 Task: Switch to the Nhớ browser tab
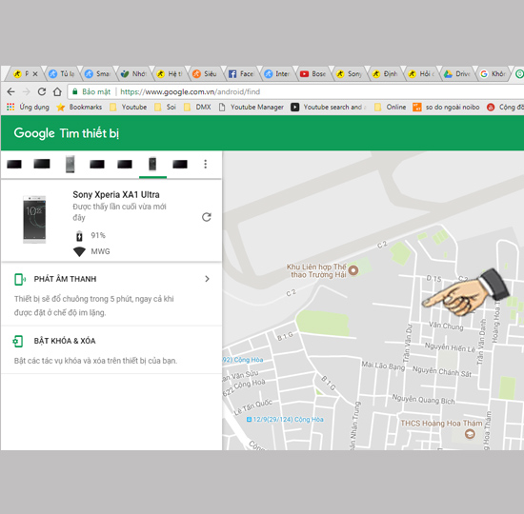pyautogui.click(x=133, y=74)
